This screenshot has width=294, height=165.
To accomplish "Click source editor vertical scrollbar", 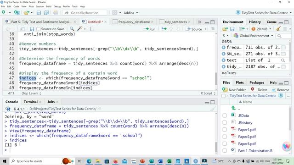I will point(216,78).
